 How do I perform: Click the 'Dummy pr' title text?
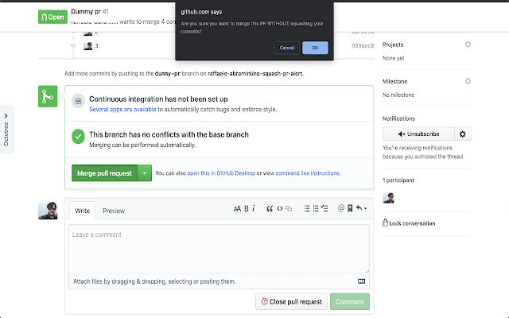click(x=86, y=12)
